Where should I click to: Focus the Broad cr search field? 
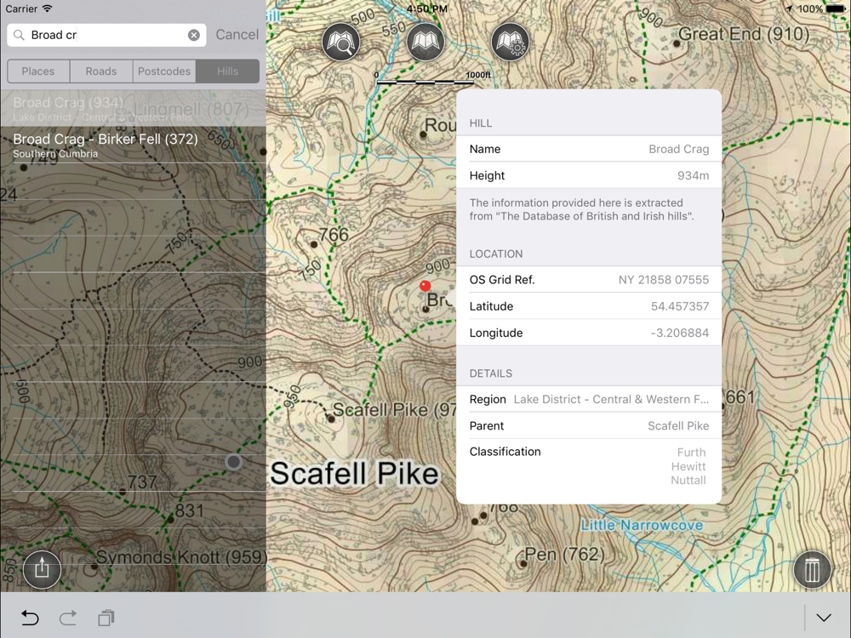point(106,35)
